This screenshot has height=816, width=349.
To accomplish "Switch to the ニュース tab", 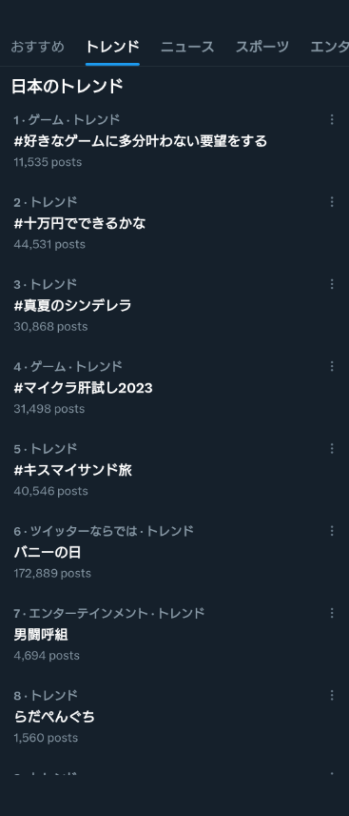I will point(187,47).
